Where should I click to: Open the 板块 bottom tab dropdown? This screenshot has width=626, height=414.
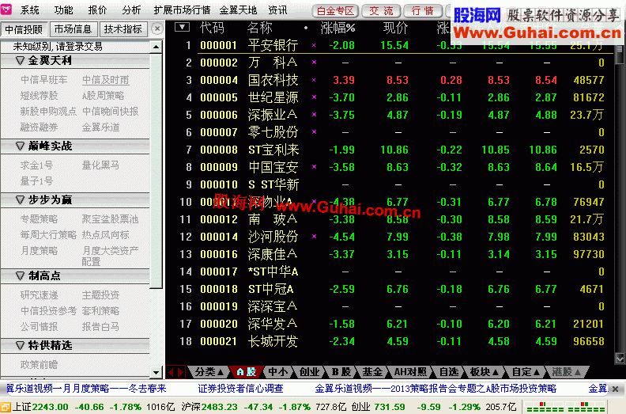pos(485,372)
